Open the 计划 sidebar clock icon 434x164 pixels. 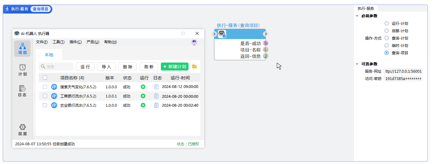click(22, 69)
